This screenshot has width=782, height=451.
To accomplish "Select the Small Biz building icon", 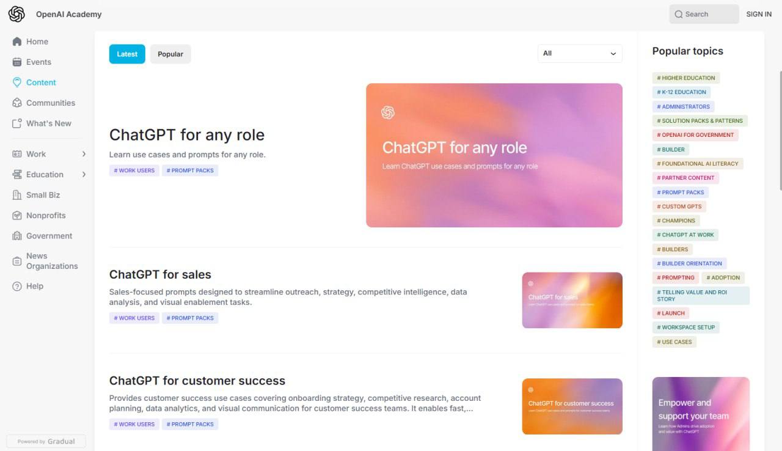I will [x=17, y=195].
